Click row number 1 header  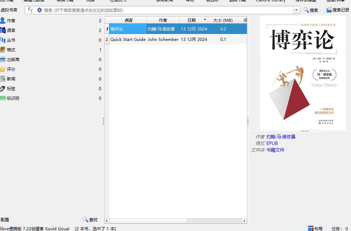coord(107,29)
